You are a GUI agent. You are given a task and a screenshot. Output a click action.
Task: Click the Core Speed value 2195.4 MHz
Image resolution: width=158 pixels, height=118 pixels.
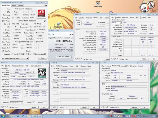coord(16,91)
